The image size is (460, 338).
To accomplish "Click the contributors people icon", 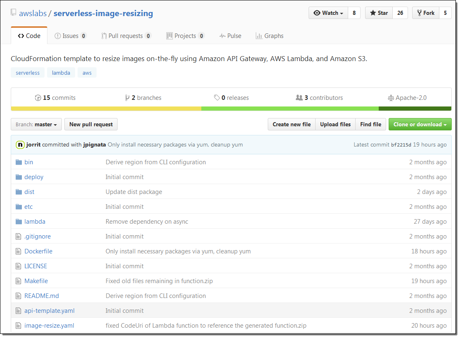I will click(299, 97).
